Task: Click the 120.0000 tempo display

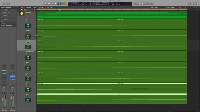Action: point(106,3)
